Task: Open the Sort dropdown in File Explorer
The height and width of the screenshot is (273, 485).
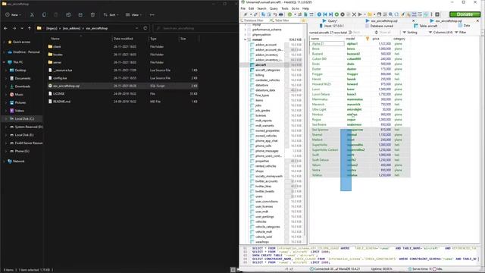Action: coord(111,15)
